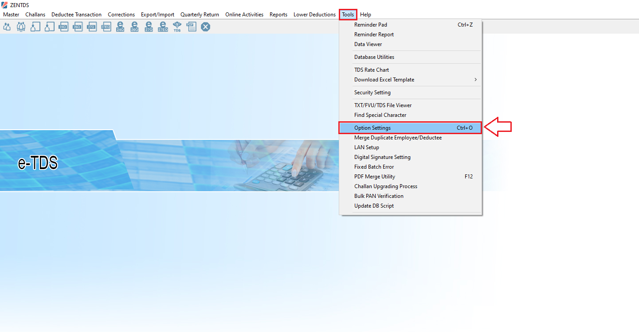Select Find Special Character option
Viewport: 639px width, 332px height.
point(411,115)
